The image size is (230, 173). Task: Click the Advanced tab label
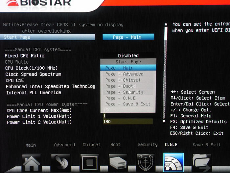pyautogui.click(x=64, y=145)
